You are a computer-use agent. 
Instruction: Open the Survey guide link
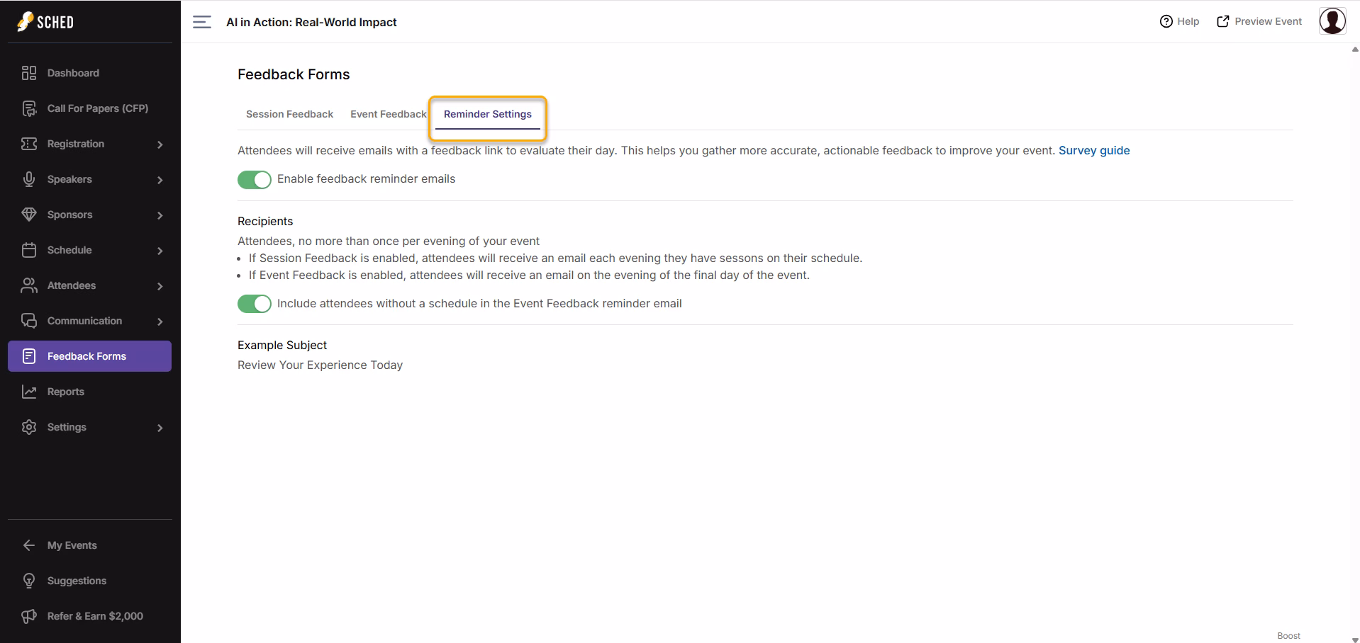pos(1094,150)
